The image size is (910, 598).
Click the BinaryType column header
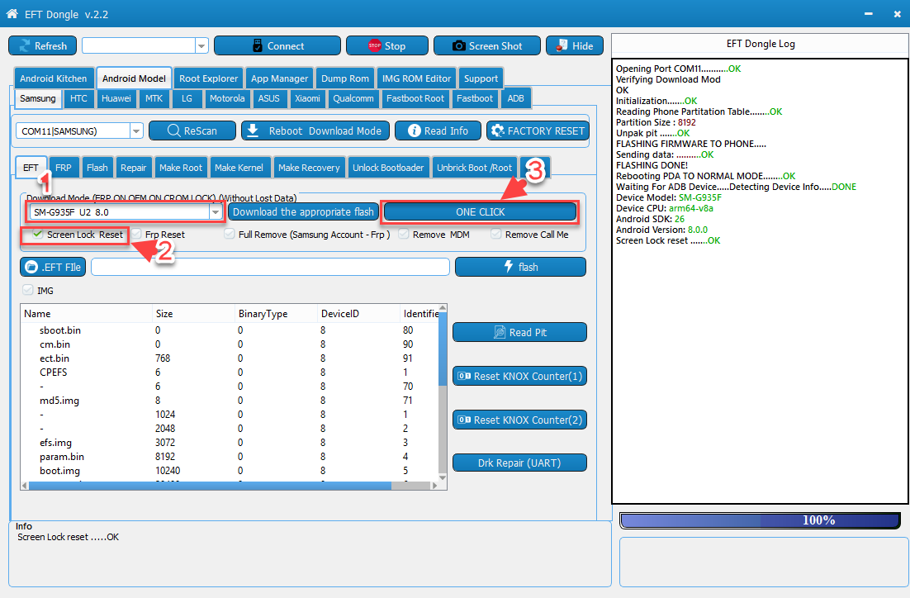[276, 314]
